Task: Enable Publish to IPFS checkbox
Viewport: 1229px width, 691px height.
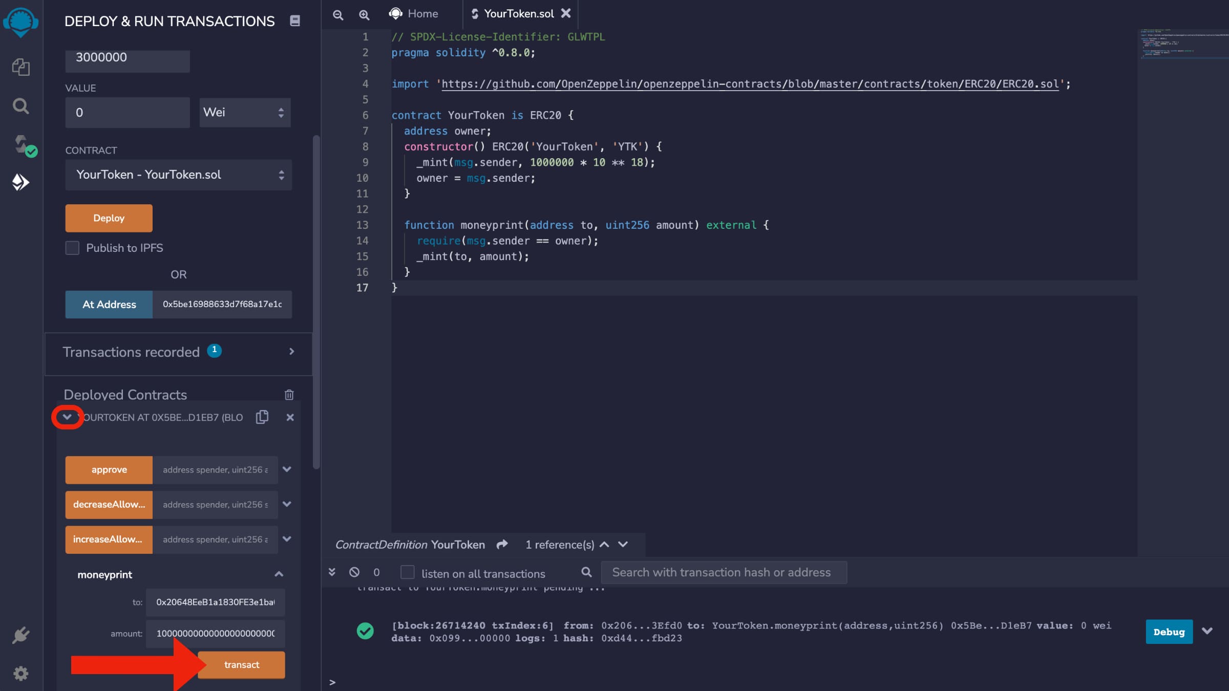Action: click(x=72, y=248)
